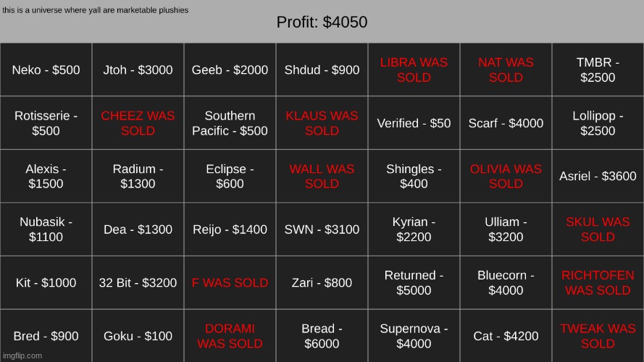Buy Scarf for $4000
644x362 pixels.
[506, 123]
